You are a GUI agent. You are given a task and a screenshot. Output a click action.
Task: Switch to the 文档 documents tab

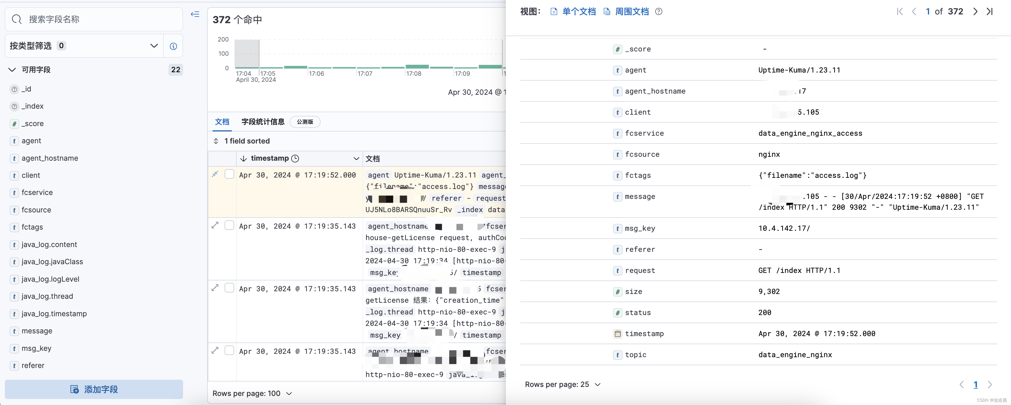222,122
